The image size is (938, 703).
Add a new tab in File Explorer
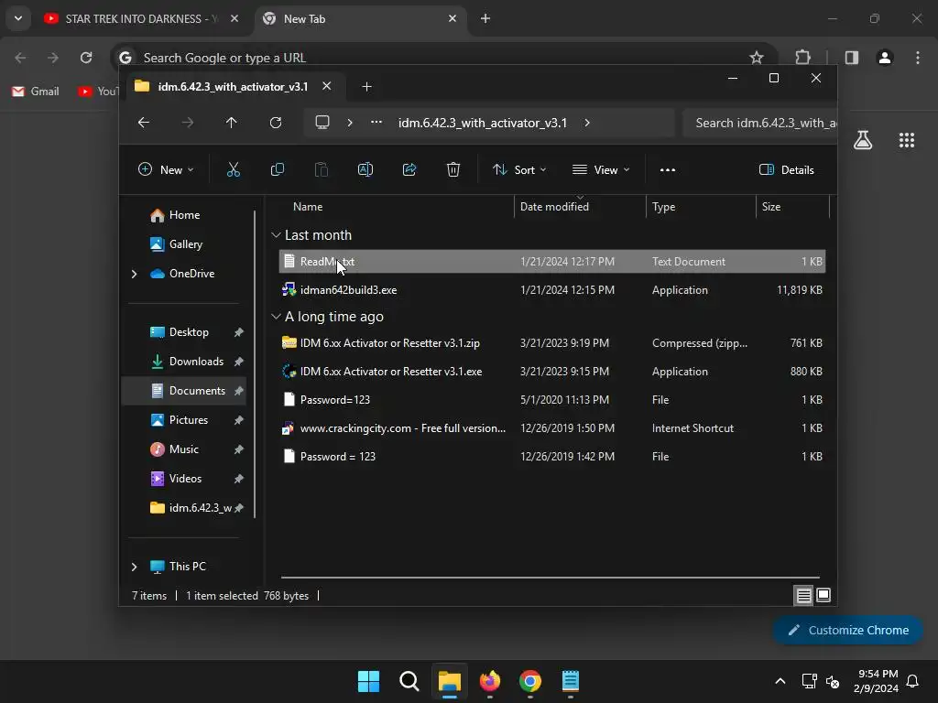(x=366, y=87)
